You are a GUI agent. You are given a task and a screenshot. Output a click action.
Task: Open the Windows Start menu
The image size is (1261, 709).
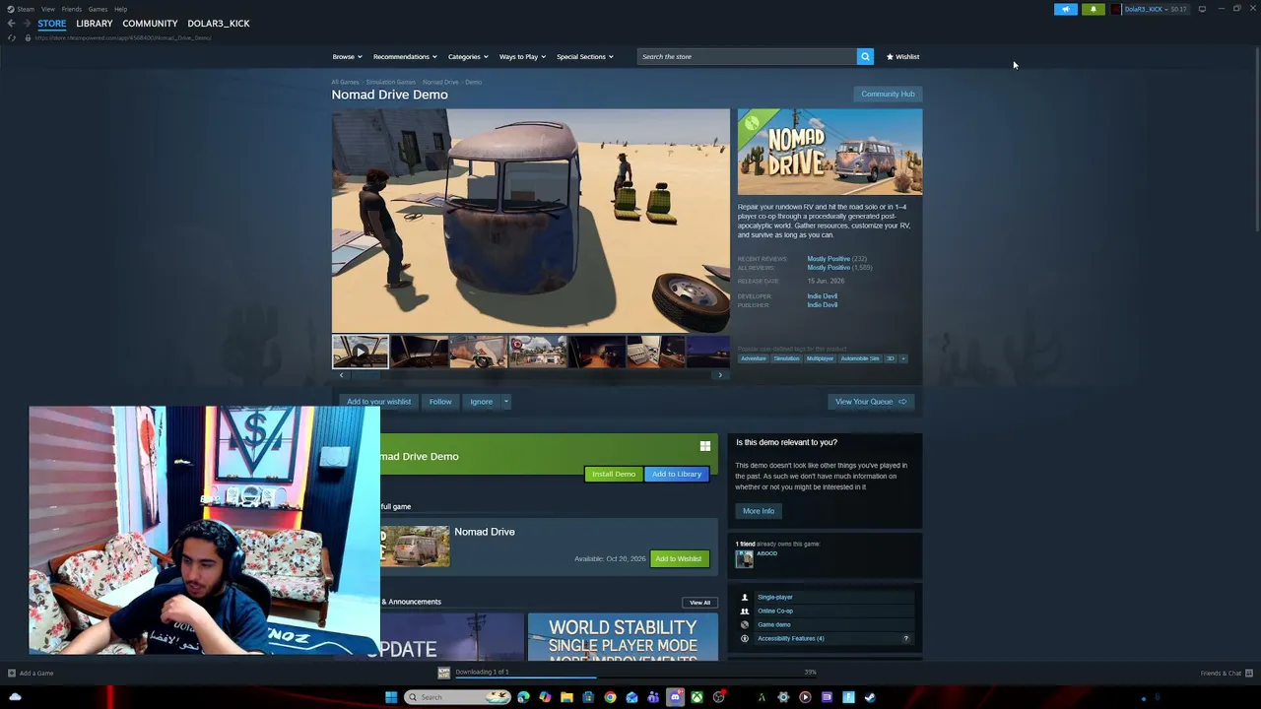pos(391,697)
